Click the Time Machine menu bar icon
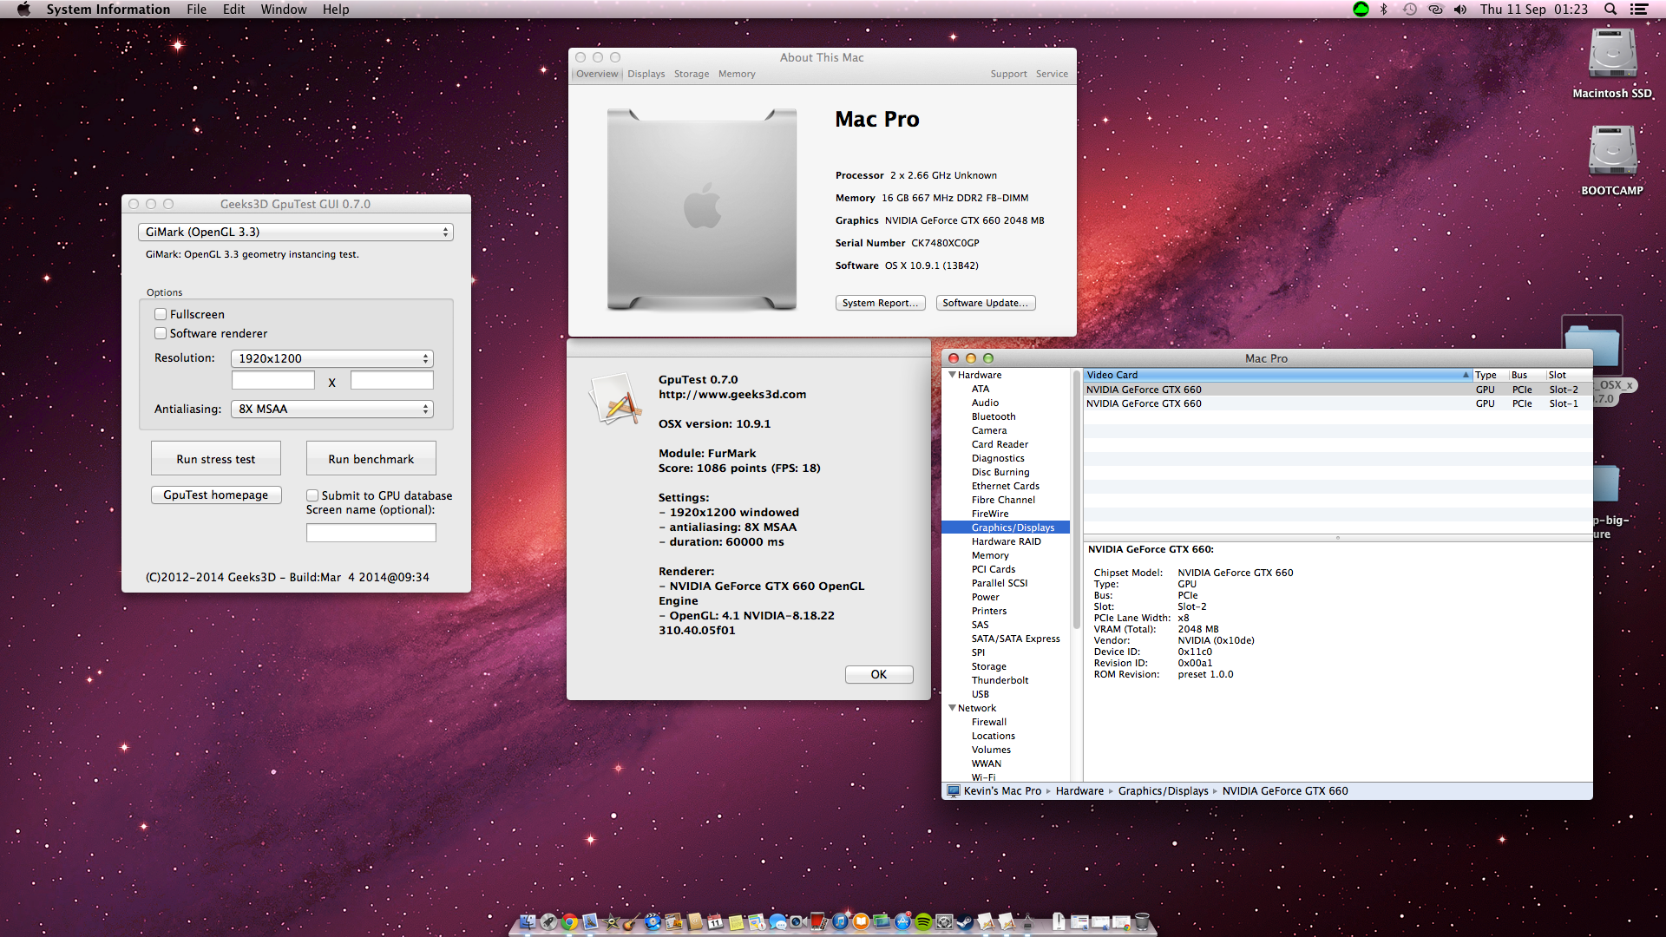Image resolution: width=1666 pixels, height=937 pixels. (1410, 10)
